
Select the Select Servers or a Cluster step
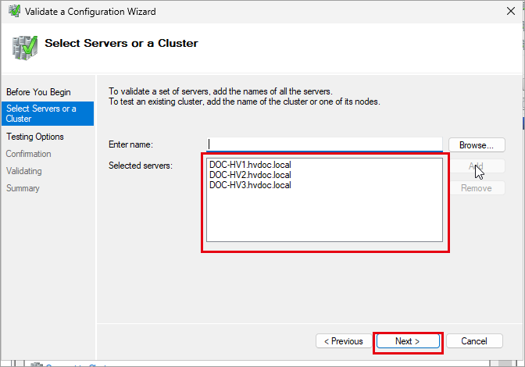pyautogui.click(x=48, y=114)
